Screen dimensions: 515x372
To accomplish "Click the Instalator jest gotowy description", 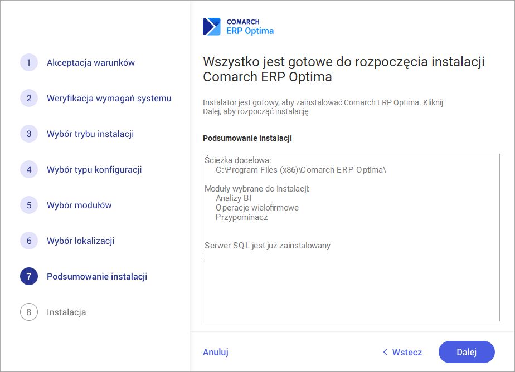I will [323, 107].
